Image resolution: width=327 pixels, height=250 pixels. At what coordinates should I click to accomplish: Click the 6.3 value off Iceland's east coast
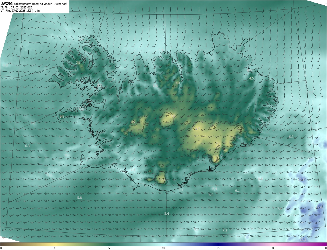point(291,137)
